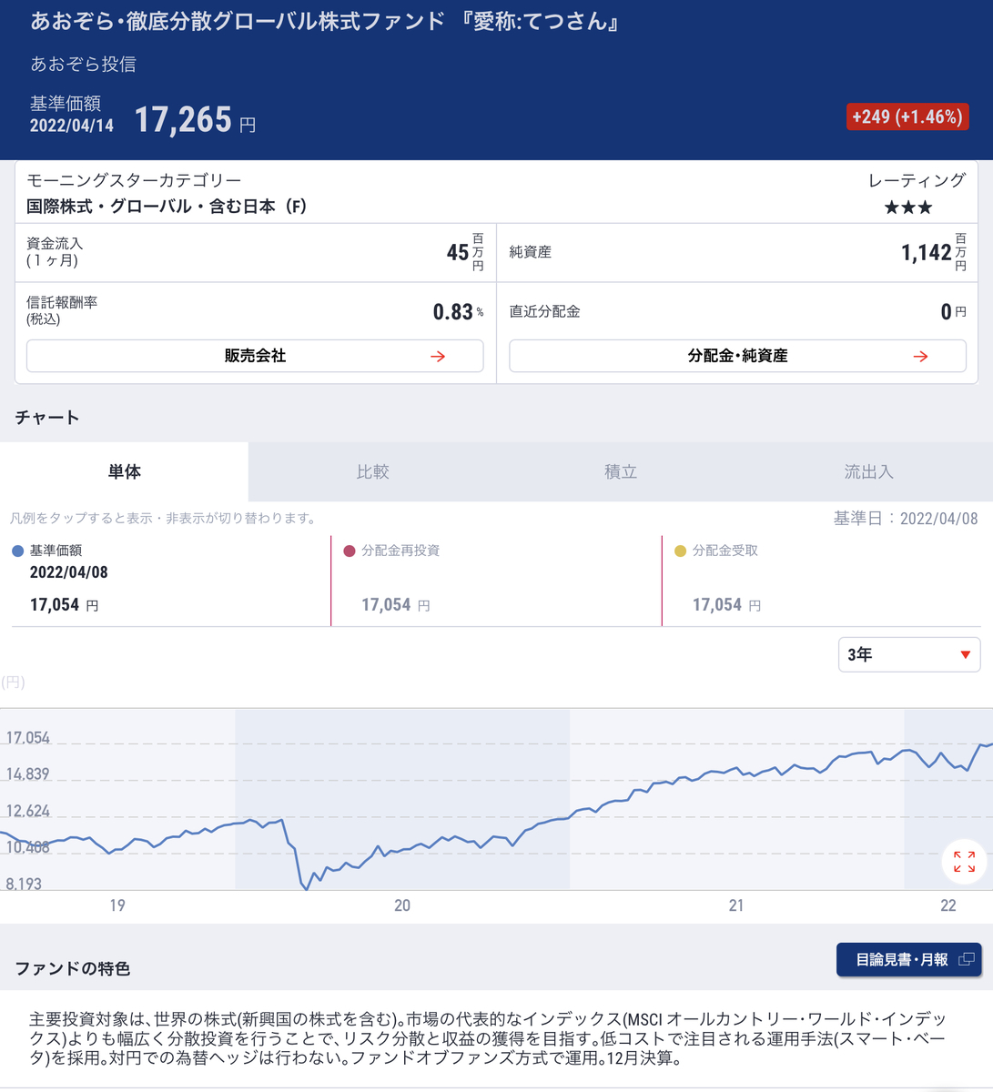
Task: Open the 目論見書・月報 documents button
Action: tap(908, 959)
